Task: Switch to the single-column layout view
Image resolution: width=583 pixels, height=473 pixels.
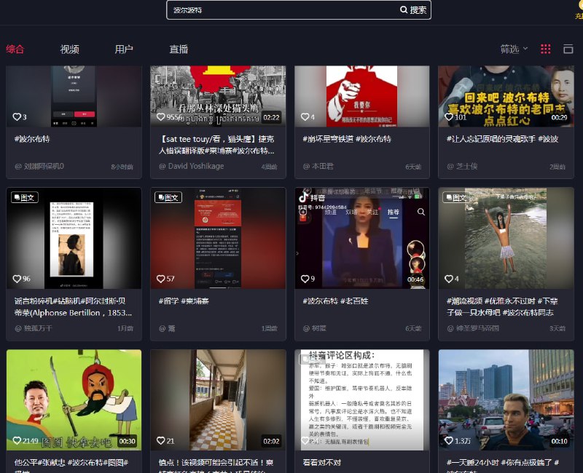Action: pos(569,49)
